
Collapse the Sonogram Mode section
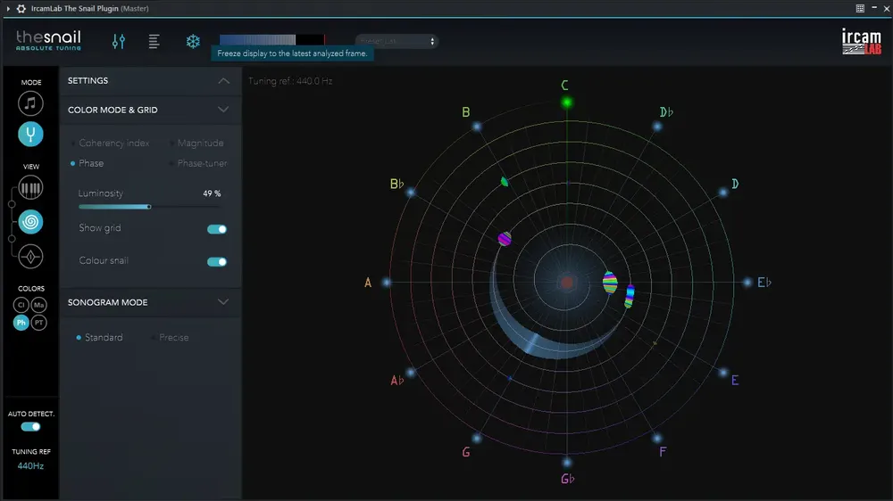click(223, 302)
